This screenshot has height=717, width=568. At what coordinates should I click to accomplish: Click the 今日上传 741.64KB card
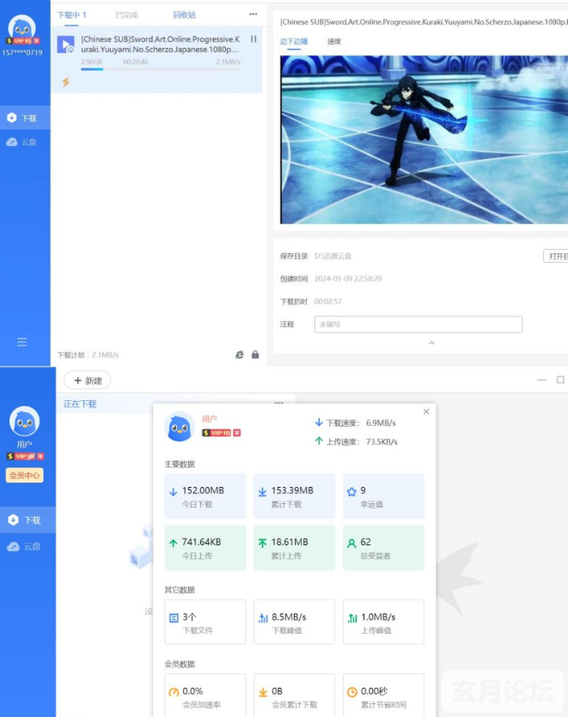205,548
